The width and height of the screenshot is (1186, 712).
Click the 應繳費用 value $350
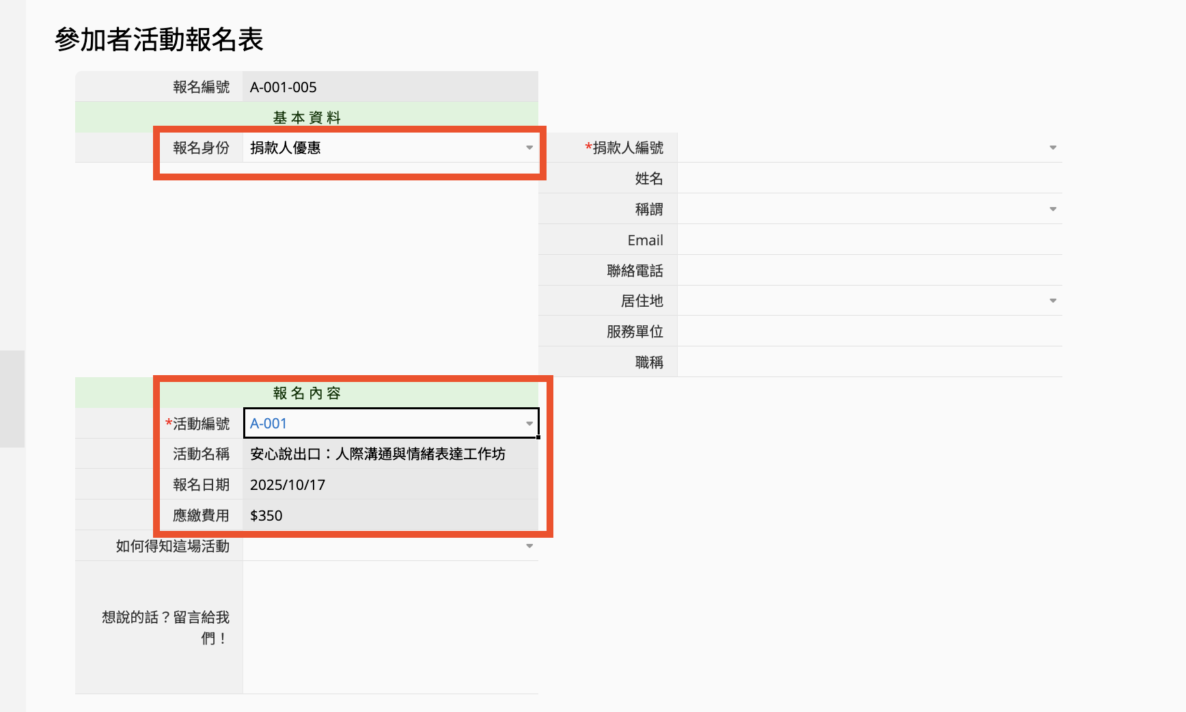[x=390, y=515]
